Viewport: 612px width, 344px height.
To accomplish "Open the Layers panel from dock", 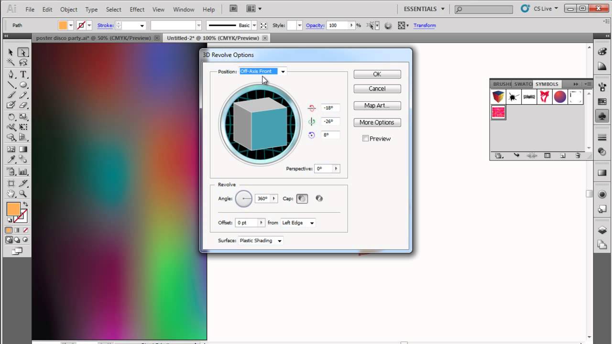I will pyautogui.click(x=602, y=230).
